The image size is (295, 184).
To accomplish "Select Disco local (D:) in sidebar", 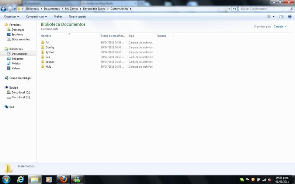I will pos(21,97).
